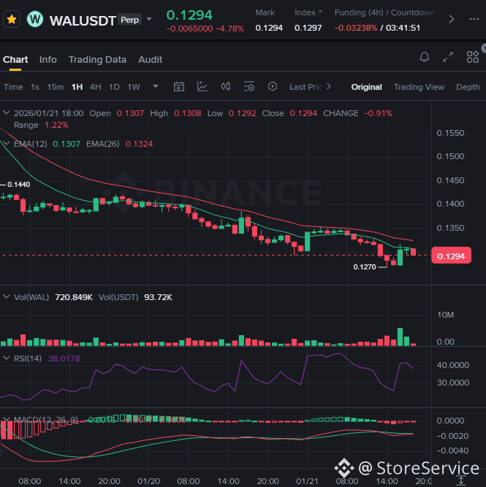This screenshot has width=486, height=487.
Task: Open the technical indicators line-chart icon
Action: click(x=202, y=87)
